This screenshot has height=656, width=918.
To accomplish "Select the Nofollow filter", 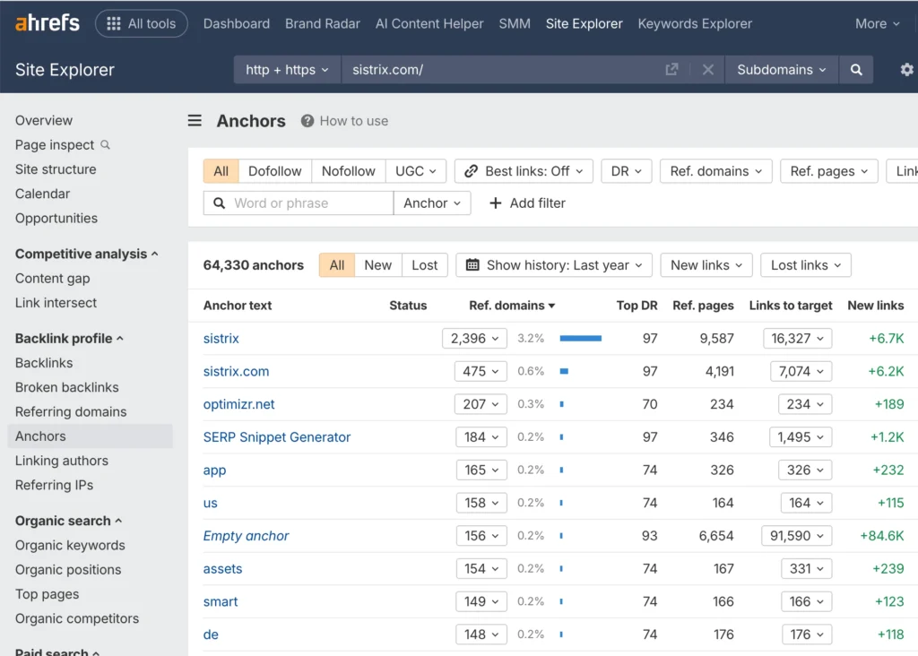I will (x=349, y=171).
